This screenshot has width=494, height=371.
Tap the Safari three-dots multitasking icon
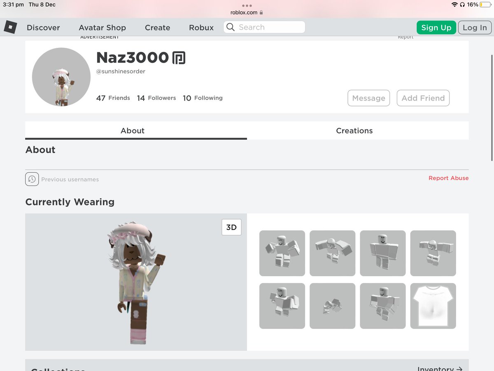tap(247, 5)
